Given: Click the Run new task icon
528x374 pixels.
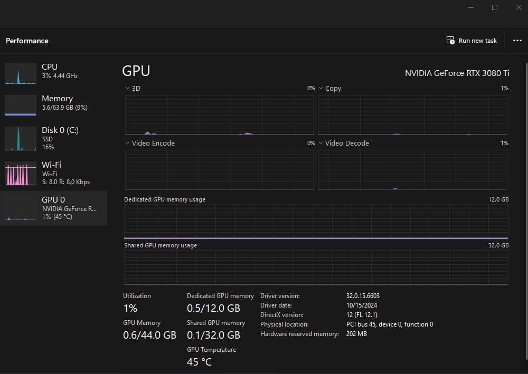Looking at the screenshot, I should [x=450, y=41].
